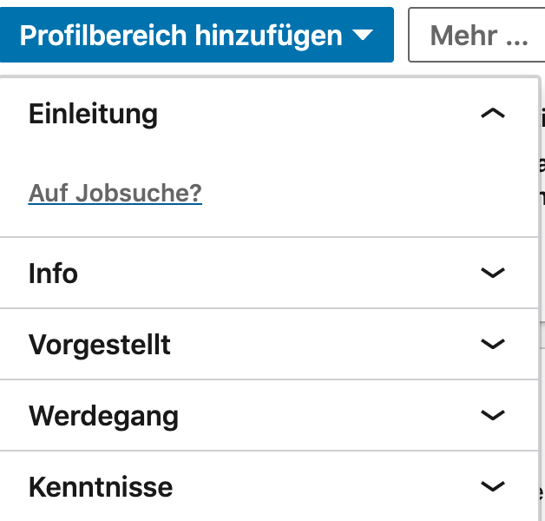Select the Werdegang menu label

[103, 416]
